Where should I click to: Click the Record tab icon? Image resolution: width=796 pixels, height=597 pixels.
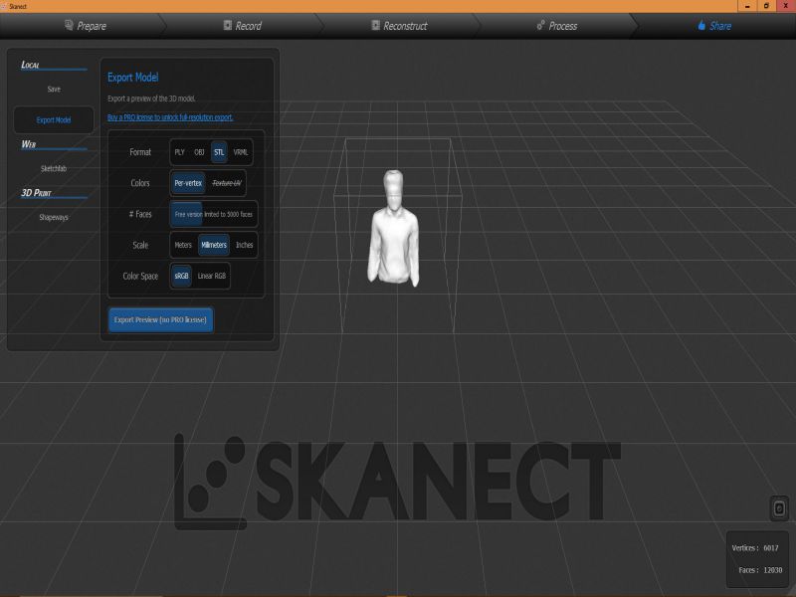click(x=228, y=26)
